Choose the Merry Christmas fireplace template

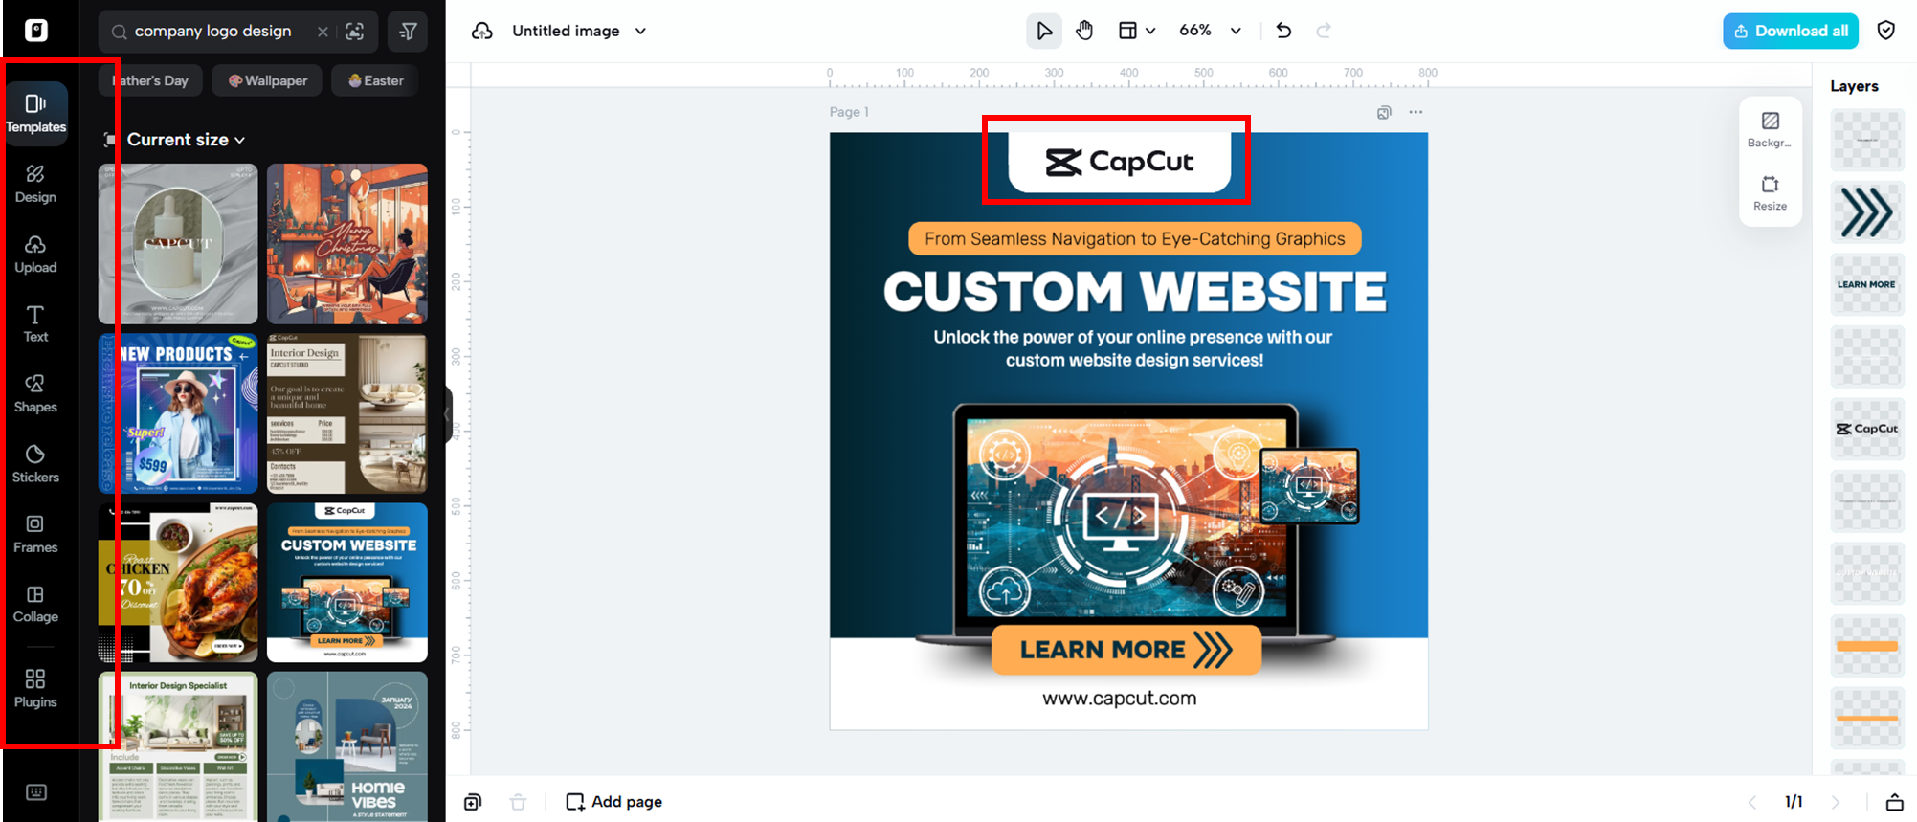pos(347,244)
